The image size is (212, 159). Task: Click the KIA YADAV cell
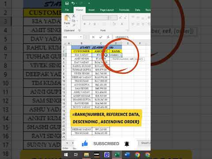coord(82,55)
